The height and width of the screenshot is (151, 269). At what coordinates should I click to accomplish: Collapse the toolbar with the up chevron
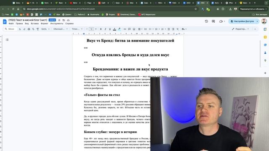255,29
